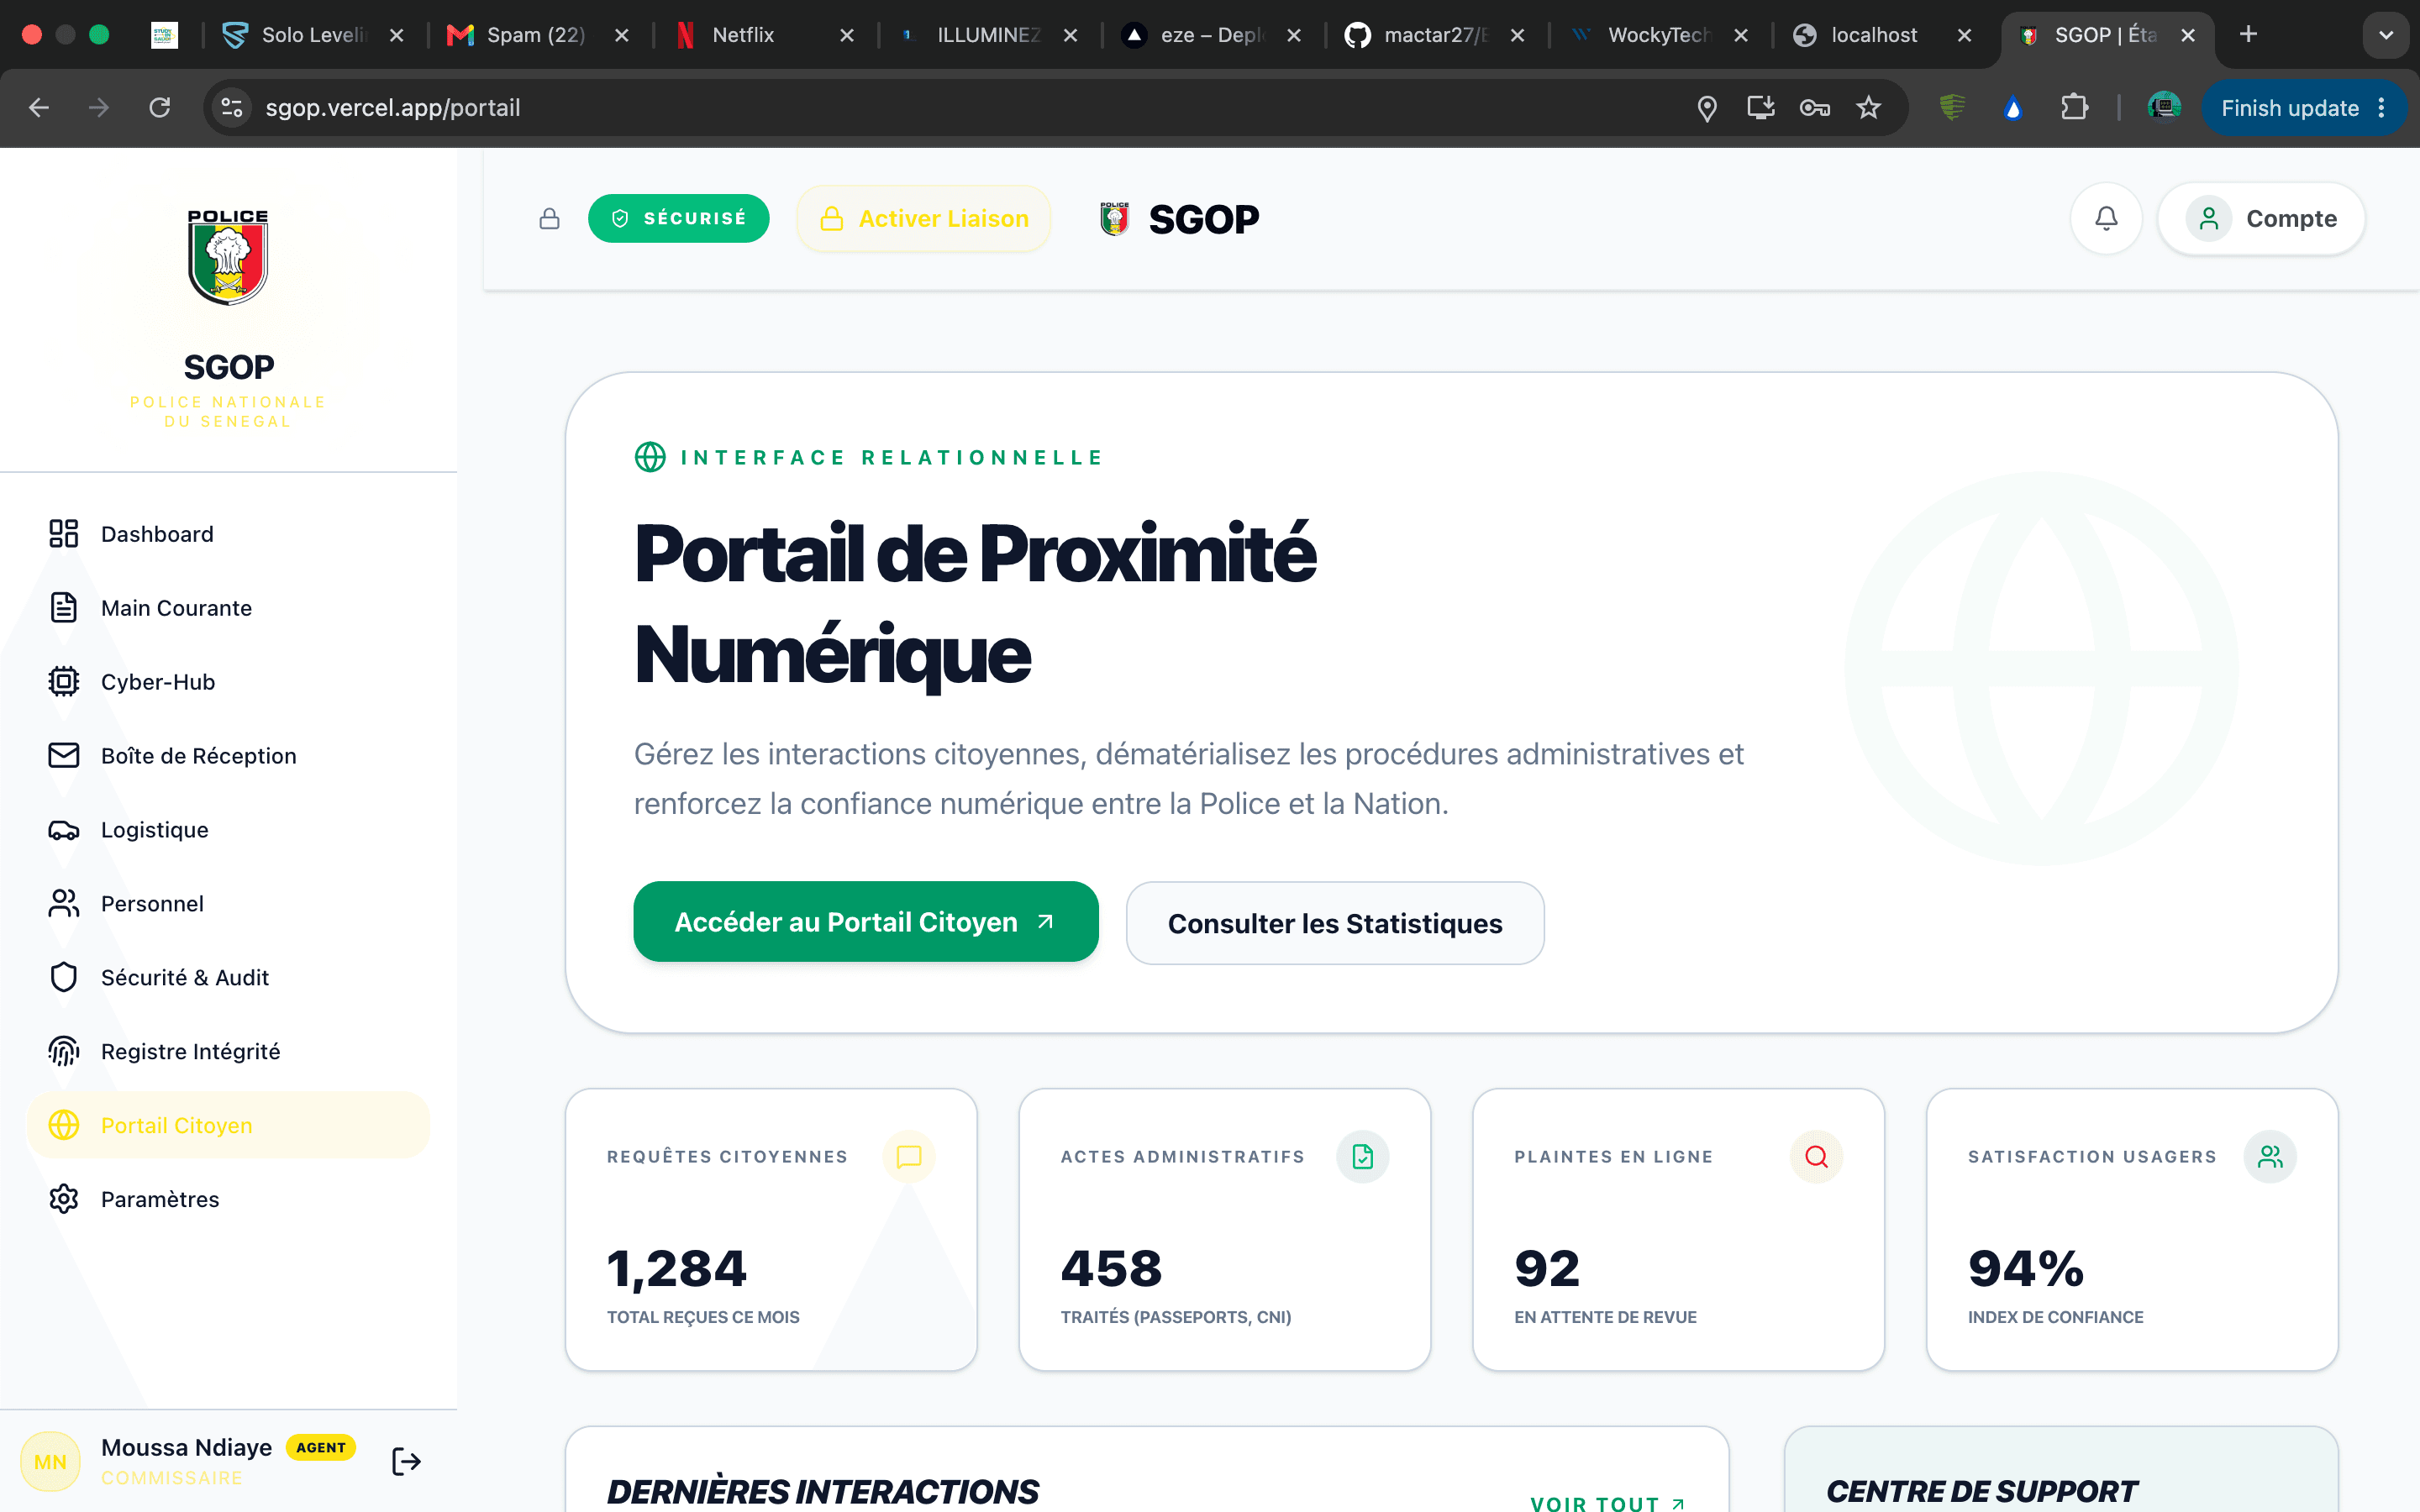Go to Cyber-Hub section

(x=228, y=682)
